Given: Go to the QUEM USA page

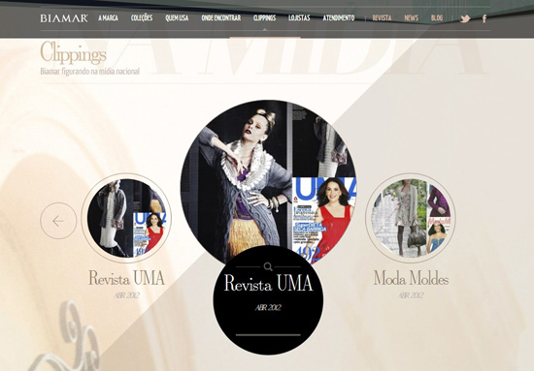Looking at the screenshot, I should pos(177,18).
